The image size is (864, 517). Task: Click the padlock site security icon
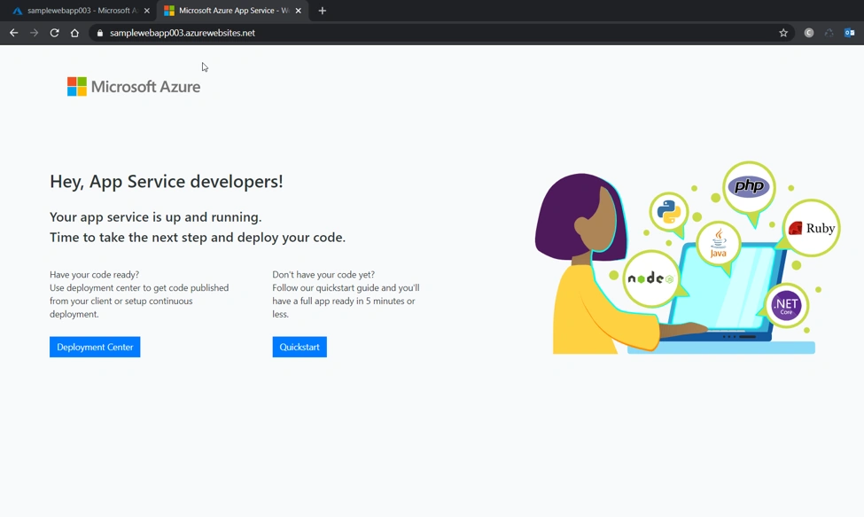point(100,33)
